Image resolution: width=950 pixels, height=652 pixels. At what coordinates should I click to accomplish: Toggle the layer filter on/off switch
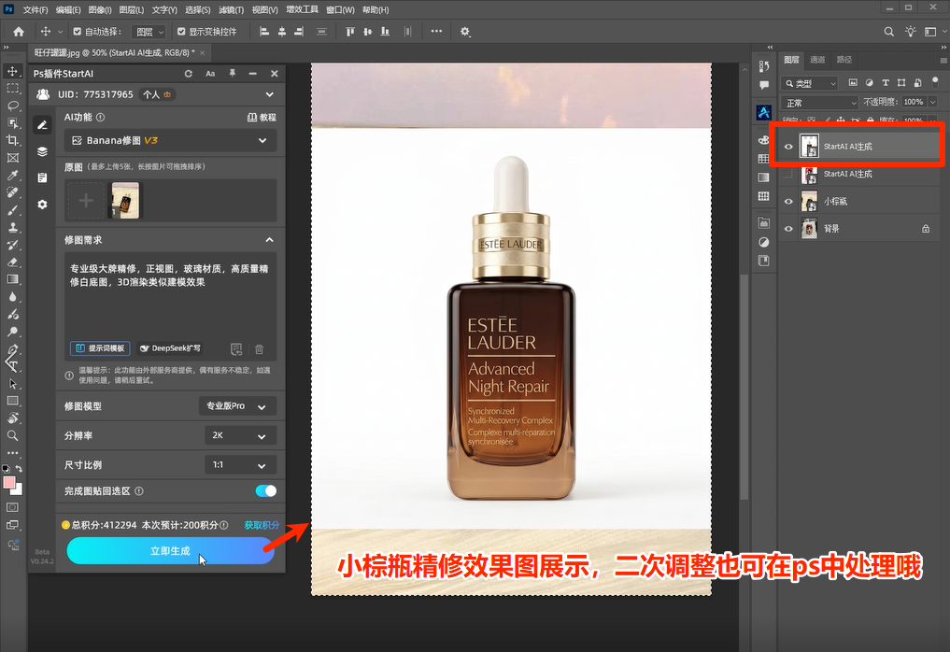[x=935, y=82]
